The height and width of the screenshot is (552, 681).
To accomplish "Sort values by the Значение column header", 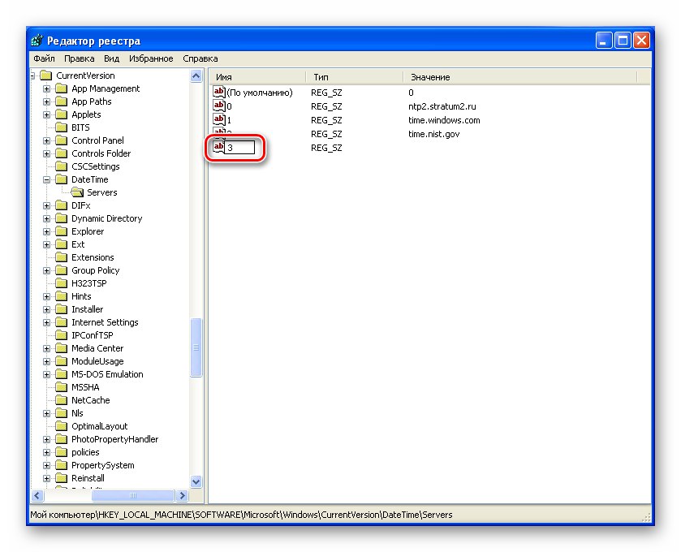I will tap(519, 77).
